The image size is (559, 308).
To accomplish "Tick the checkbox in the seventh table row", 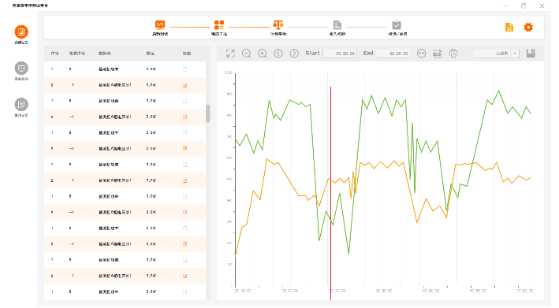I will (184, 165).
